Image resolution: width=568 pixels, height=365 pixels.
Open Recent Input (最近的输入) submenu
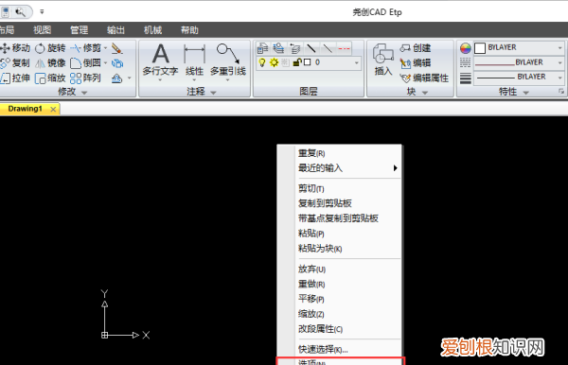[x=339, y=168]
